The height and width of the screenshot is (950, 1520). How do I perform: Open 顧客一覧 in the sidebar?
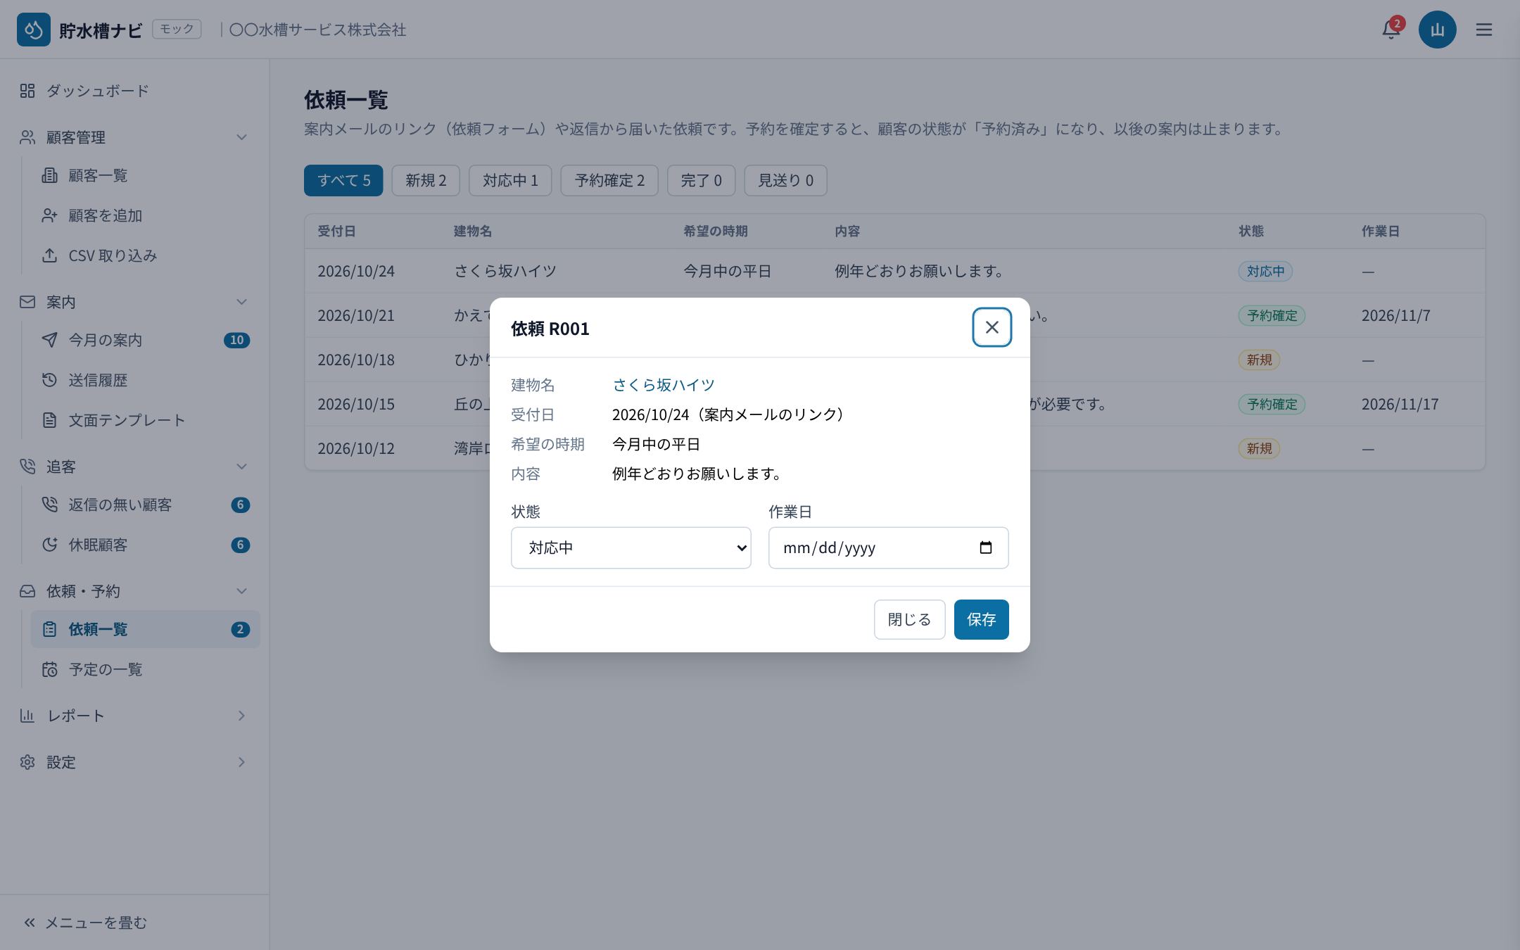tap(145, 175)
